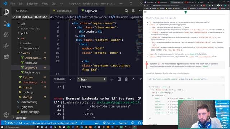This screenshot has height=129, width=230.
Task: Open router.js in the explorer
Action: pos(28,92)
